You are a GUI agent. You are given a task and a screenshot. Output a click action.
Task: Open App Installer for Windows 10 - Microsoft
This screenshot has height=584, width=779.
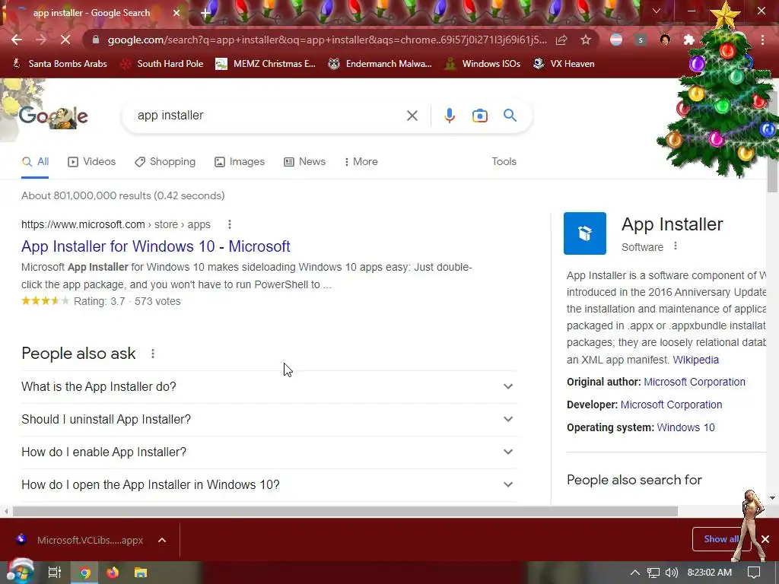point(155,246)
